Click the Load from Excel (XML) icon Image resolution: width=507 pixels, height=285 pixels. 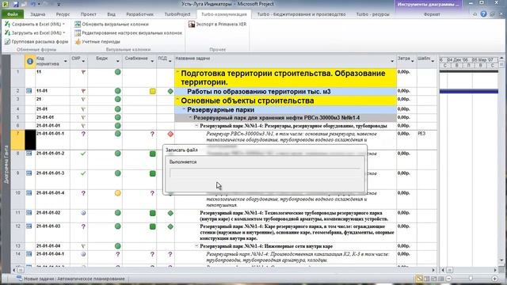tap(7, 33)
